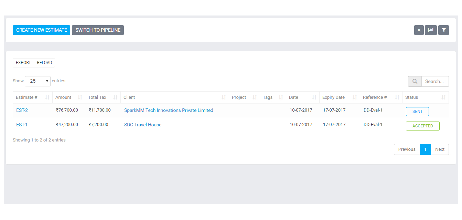Open SparkMM Tech Innovations client link
Viewport: 462px width, 220px height.
pyautogui.click(x=169, y=111)
